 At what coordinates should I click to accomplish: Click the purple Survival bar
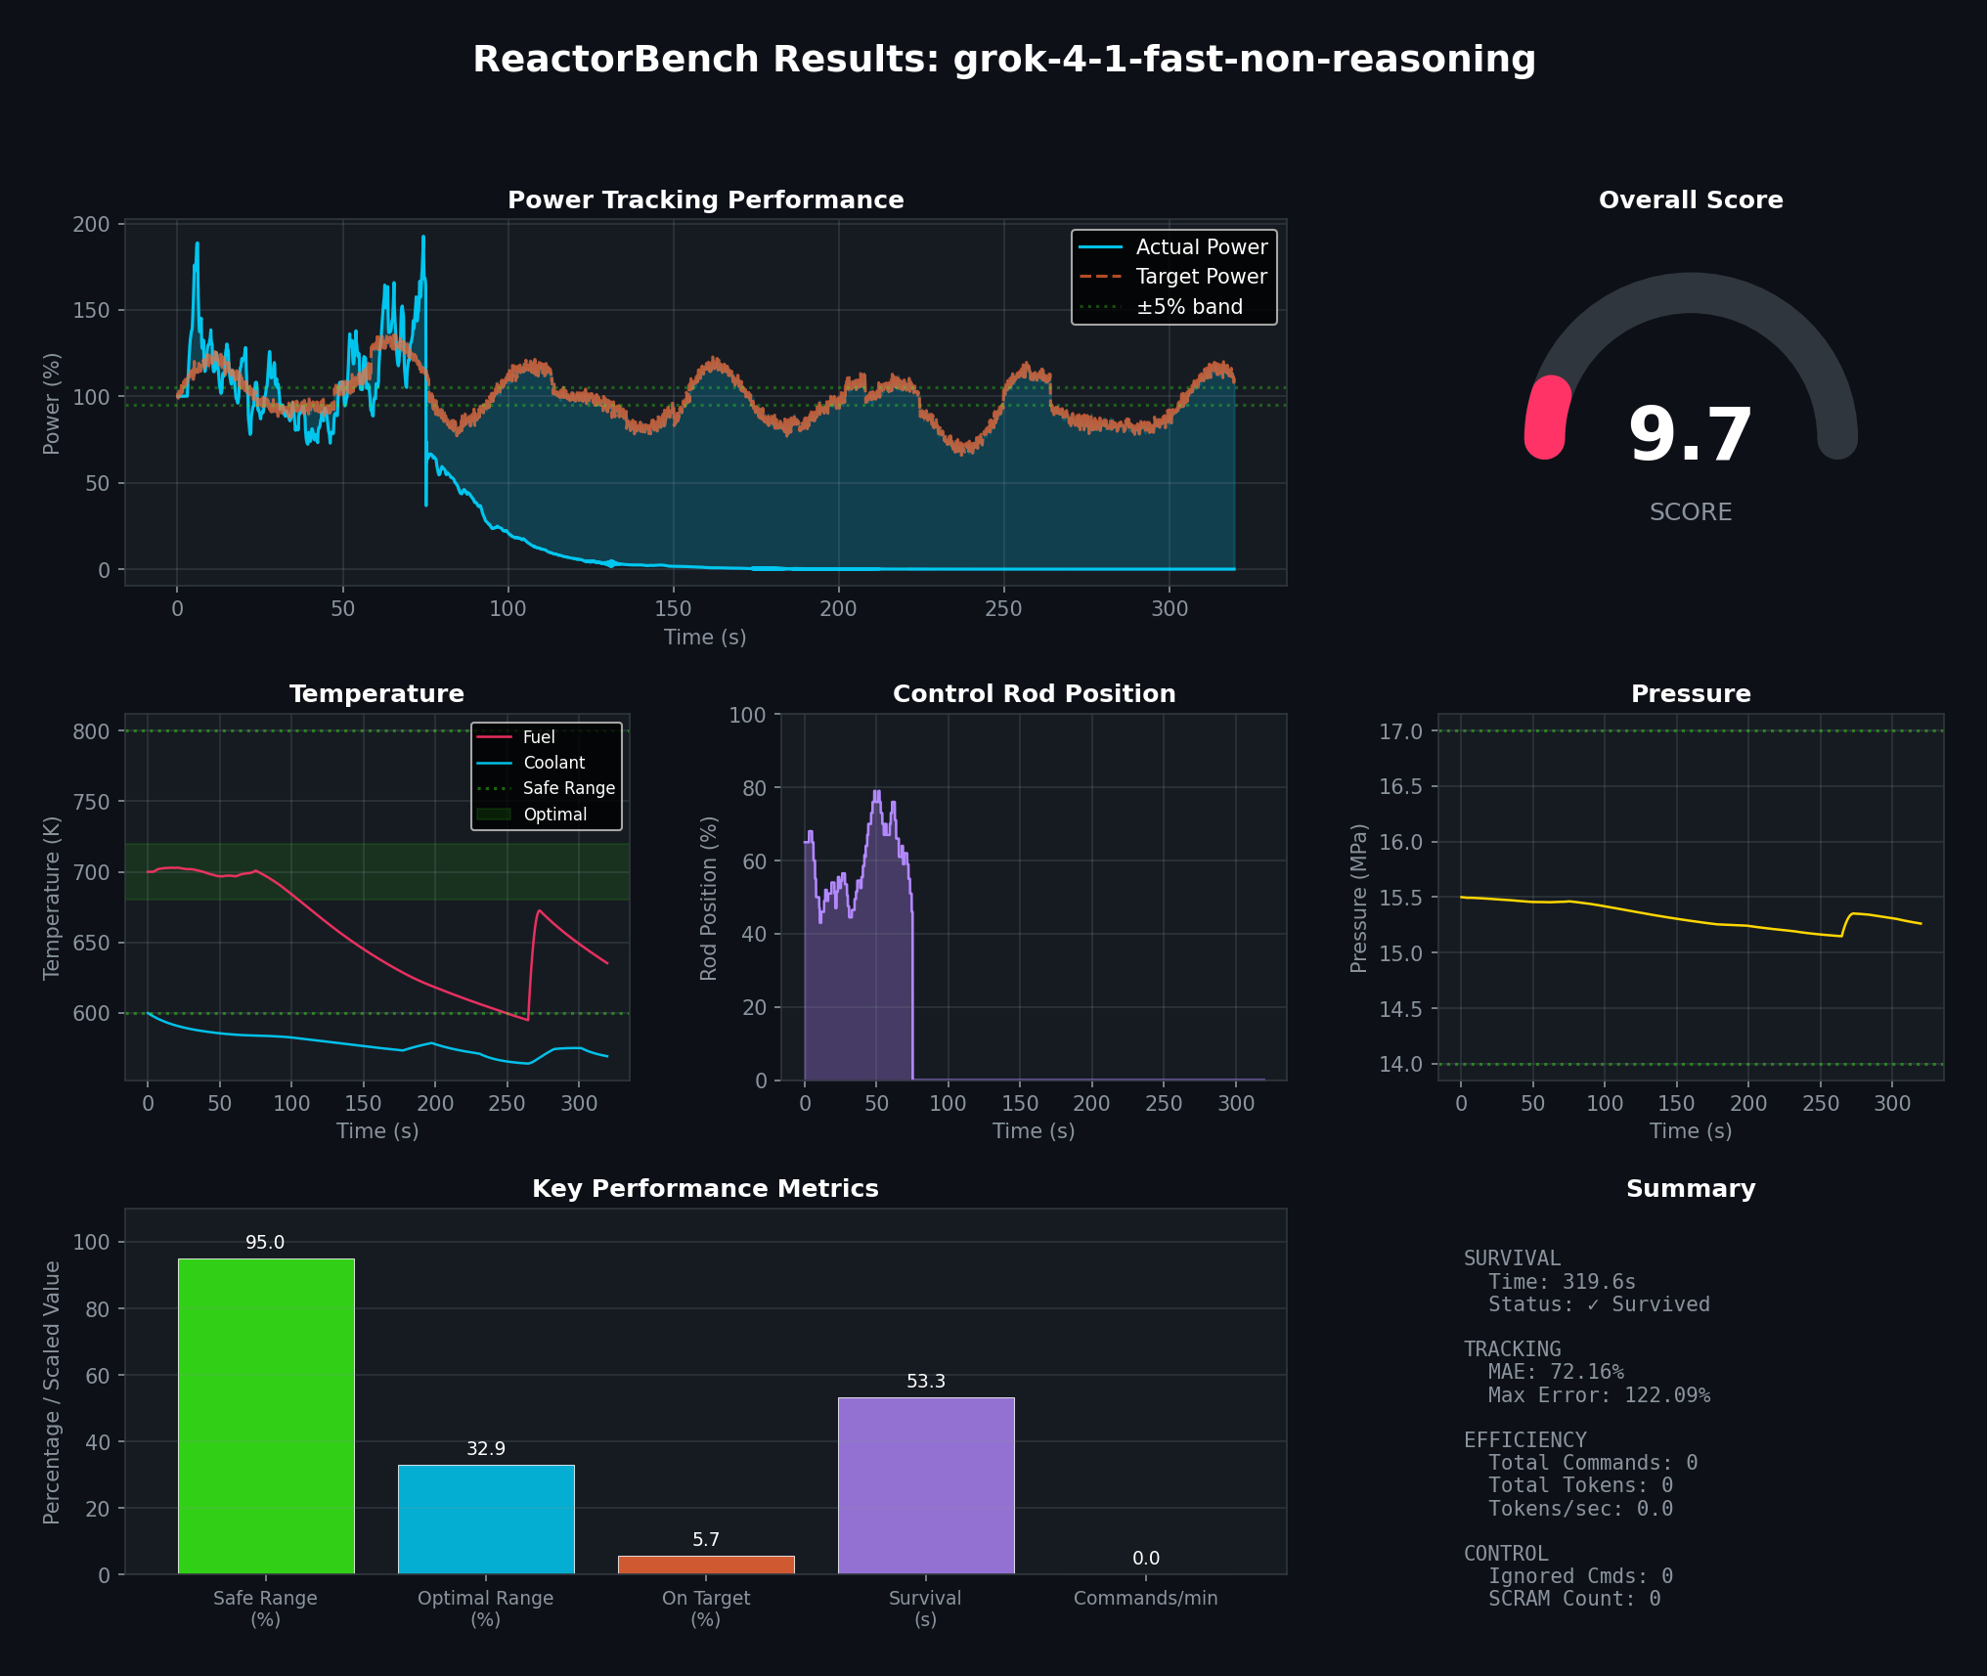point(926,1484)
